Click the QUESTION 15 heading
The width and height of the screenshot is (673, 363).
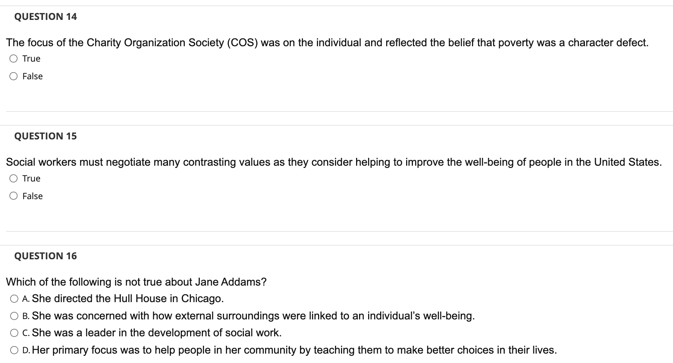click(45, 136)
